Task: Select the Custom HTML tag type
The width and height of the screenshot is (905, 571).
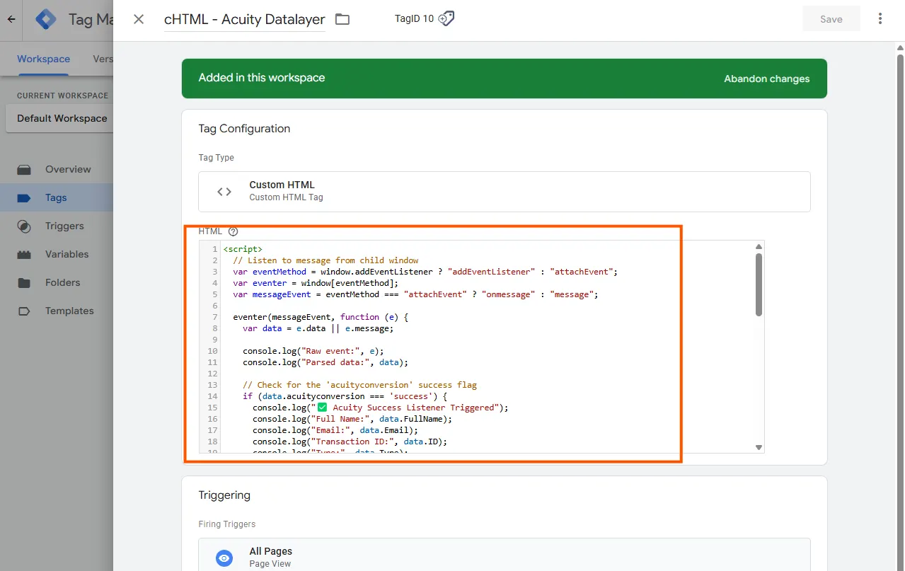Action: [x=505, y=191]
